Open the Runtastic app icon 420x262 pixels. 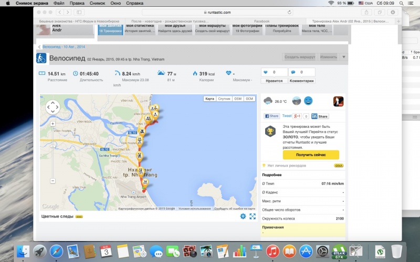(338, 101)
